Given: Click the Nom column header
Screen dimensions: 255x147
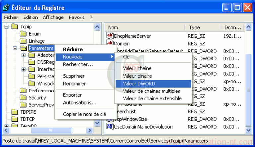Looking at the screenshot, I should pyautogui.click(x=144, y=27).
